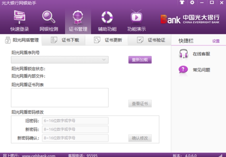Open the 快速登录 signpost icon

20,17
